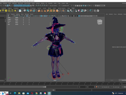Open the Mesh Display menu
126x95 pixels.
click(x=27, y=3)
